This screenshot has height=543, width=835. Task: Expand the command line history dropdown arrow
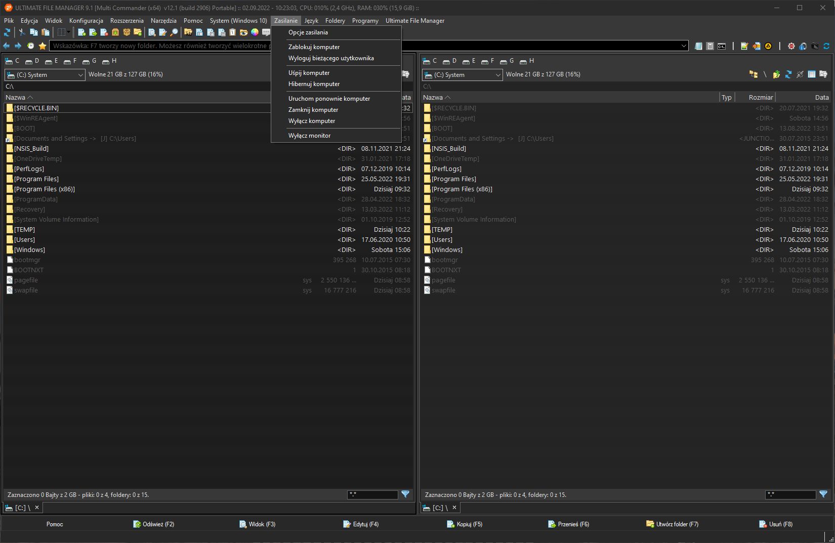point(684,46)
